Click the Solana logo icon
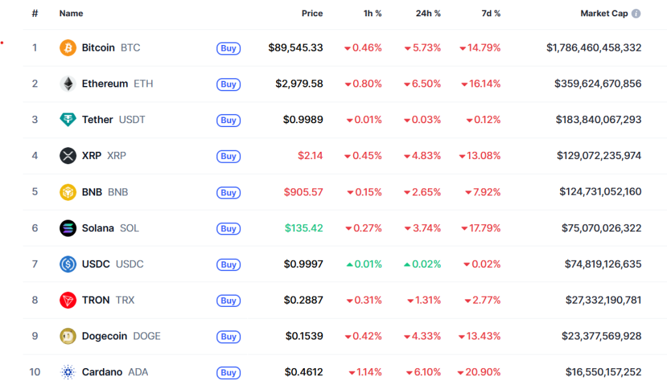The image size is (667, 389). pos(68,228)
